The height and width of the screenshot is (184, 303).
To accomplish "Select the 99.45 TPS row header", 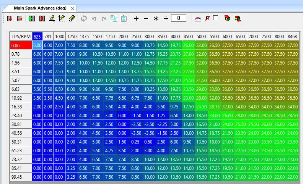I will click(21, 177).
